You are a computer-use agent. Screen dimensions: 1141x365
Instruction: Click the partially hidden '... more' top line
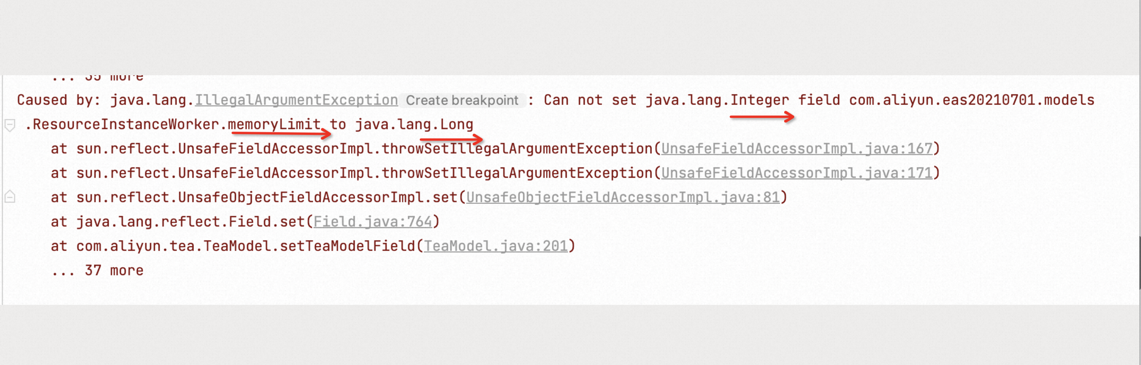click(98, 78)
